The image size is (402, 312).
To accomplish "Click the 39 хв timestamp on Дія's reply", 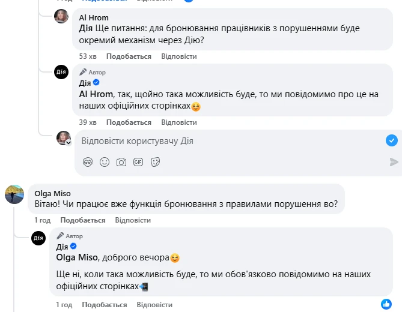I will [x=88, y=122].
